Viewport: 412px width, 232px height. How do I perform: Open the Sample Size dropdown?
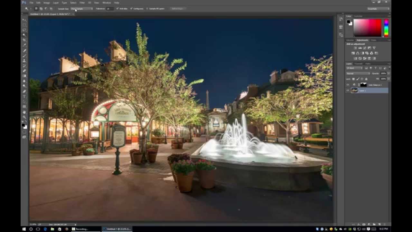[x=81, y=9]
